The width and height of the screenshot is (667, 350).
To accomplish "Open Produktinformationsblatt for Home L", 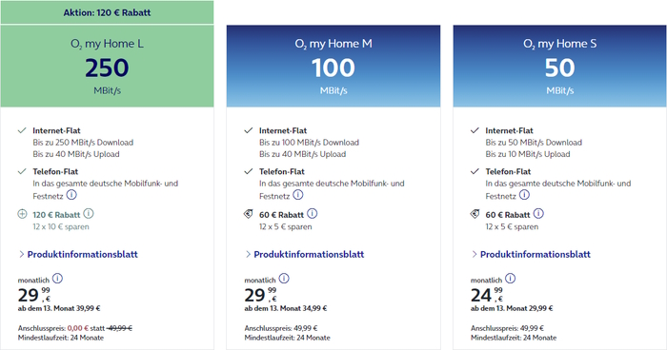I will [x=83, y=255].
